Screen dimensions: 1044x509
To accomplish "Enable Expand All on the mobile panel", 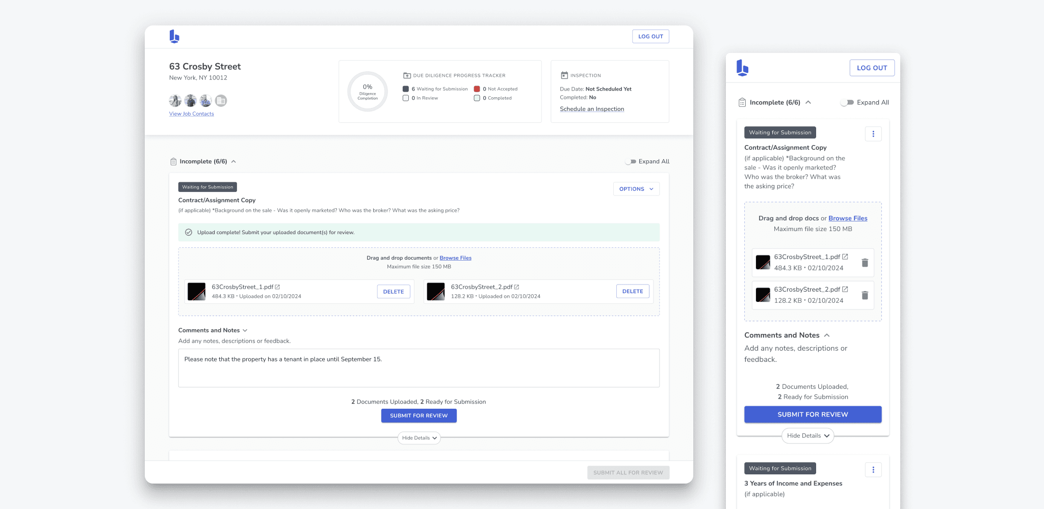I will pos(846,102).
